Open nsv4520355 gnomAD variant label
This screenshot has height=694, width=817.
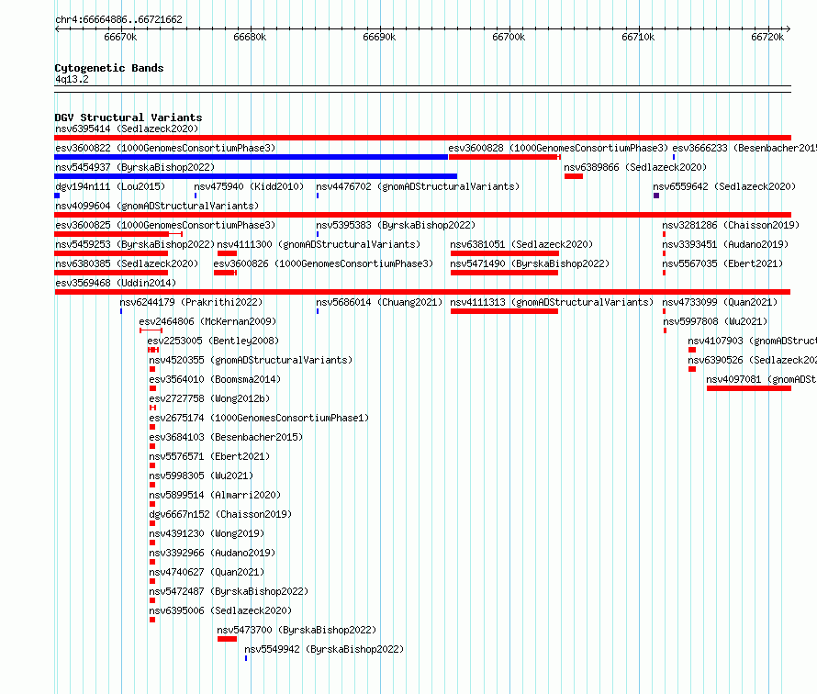[x=251, y=360]
